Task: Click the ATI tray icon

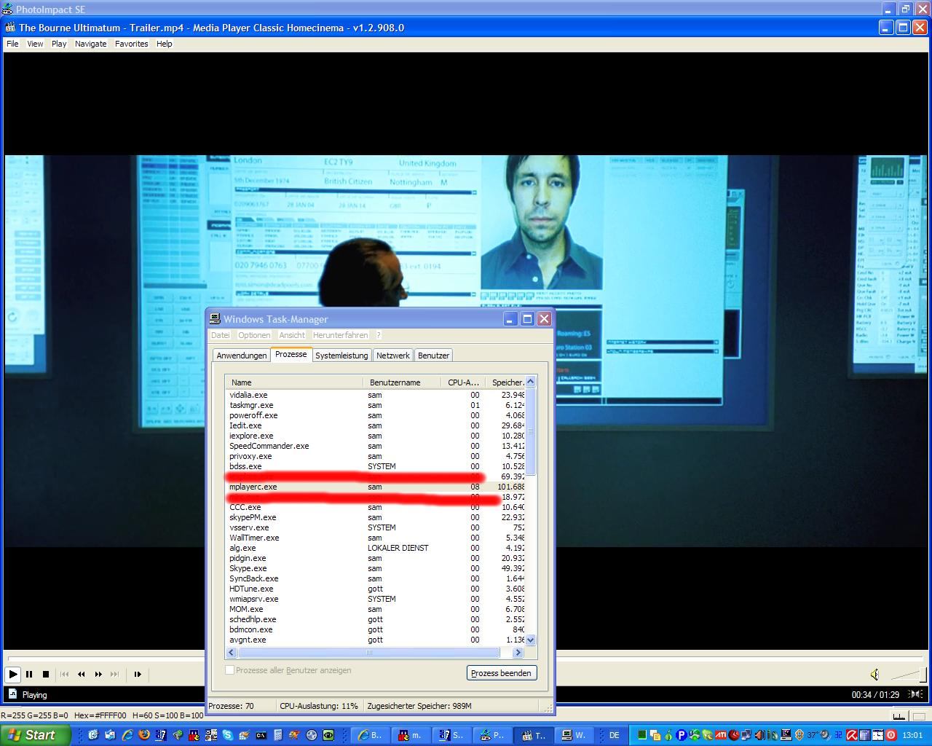Action: pyautogui.click(x=720, y=735)
